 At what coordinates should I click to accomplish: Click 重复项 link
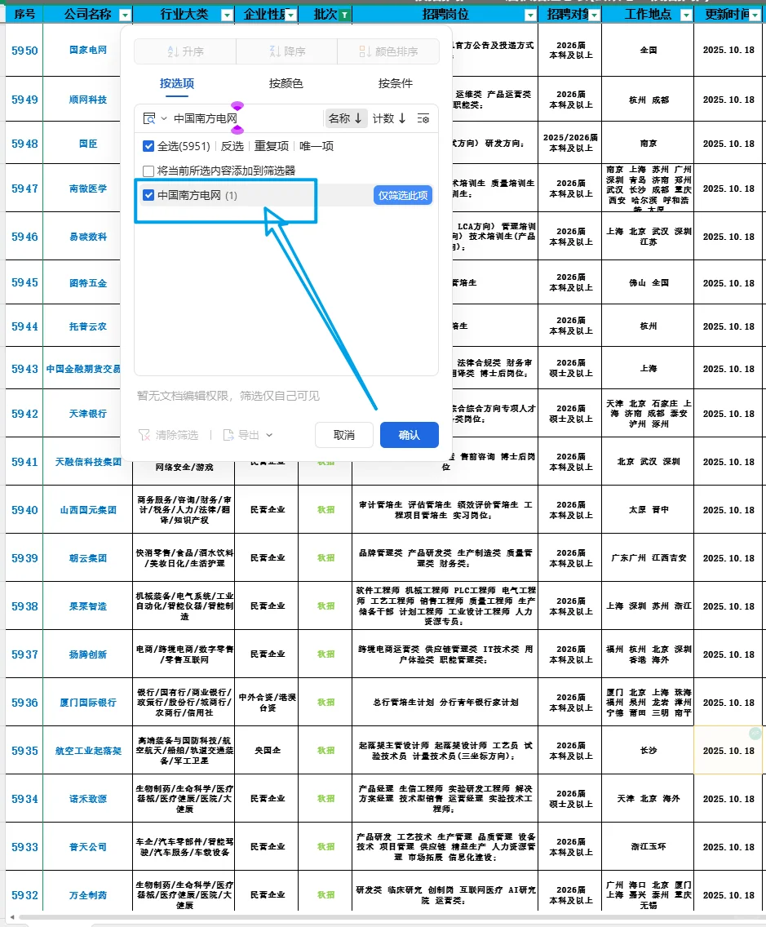(272, 146)
